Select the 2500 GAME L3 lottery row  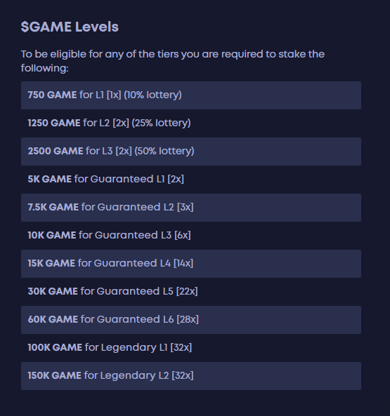[191, 152]
